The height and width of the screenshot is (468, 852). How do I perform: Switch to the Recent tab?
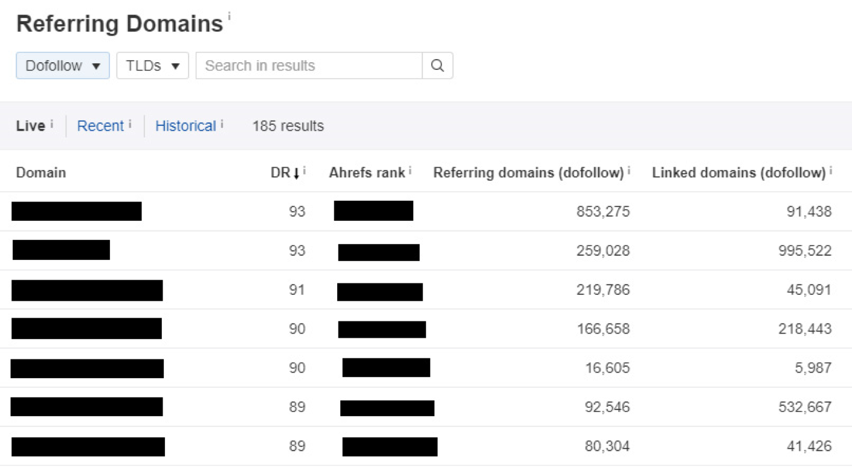pos(100,126)
